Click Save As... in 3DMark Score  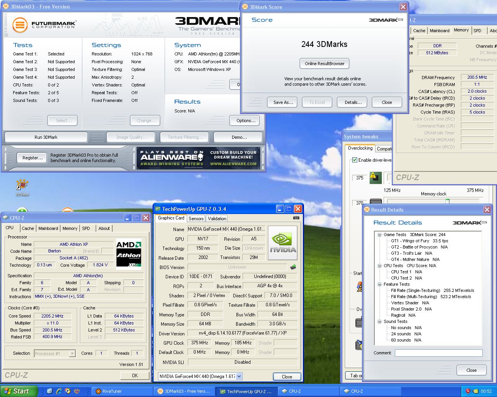click(283, 102)
